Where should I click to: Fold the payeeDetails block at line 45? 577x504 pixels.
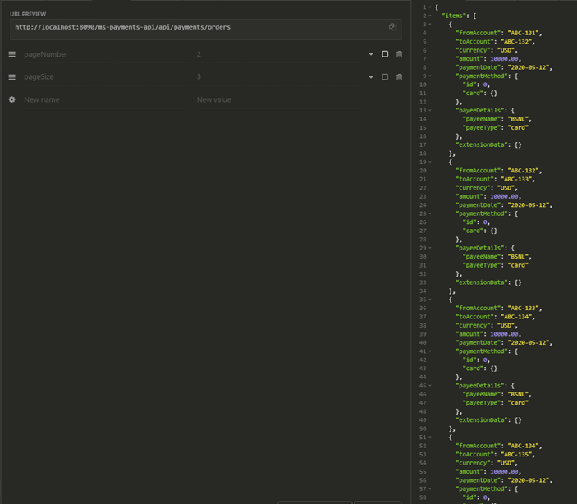click(432, 385)
